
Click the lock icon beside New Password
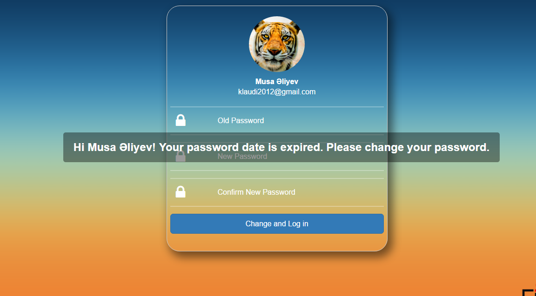click(181, 157)
